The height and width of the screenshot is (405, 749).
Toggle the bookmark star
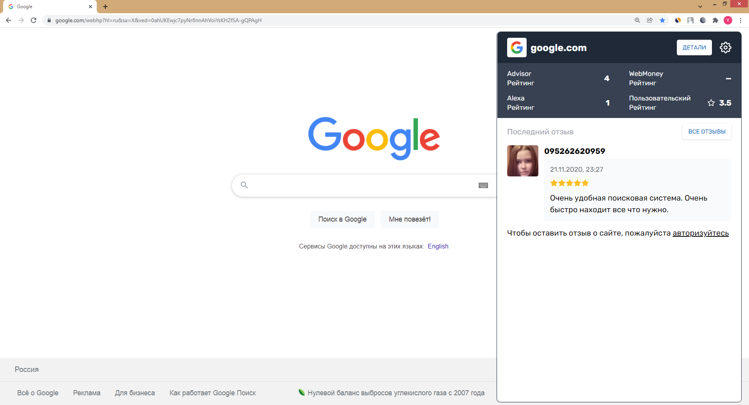point(662,20)
